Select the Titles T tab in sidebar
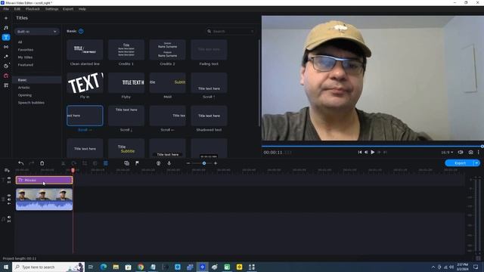The width and height of the screenshot is (484, 272). [6, 37]
